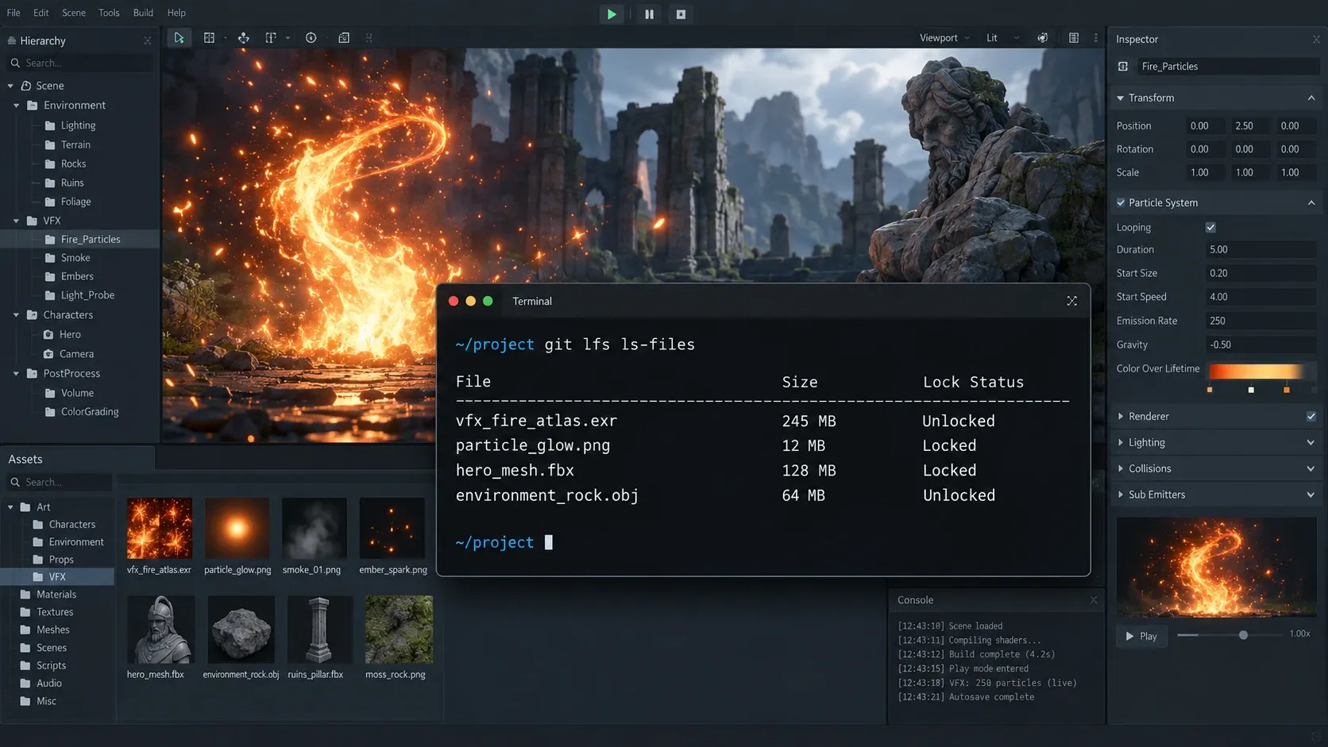Stop play mode with the top stop button
Screen dimensions: 1328x747
681,14
